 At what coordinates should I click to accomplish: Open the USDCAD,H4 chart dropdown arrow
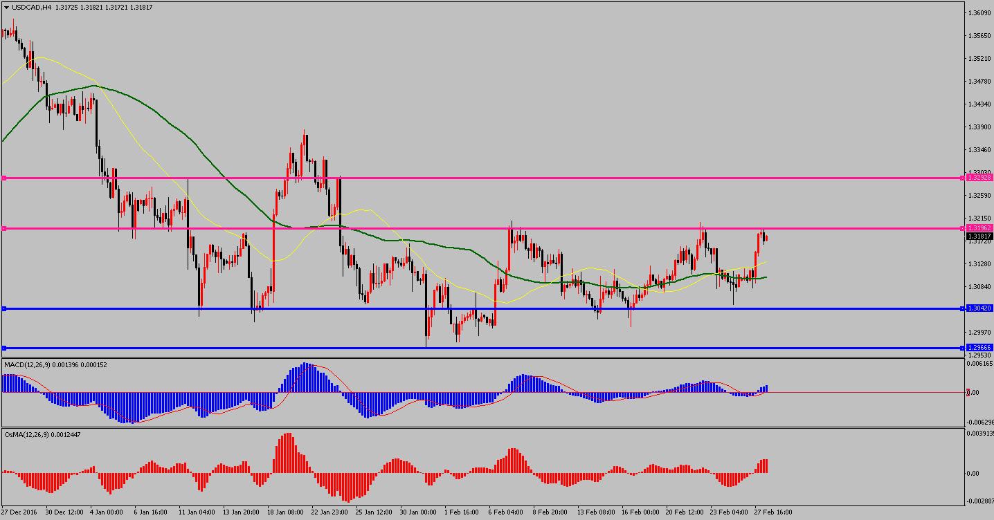(6, 8)
